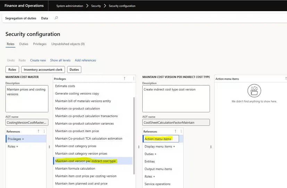Select Maintain item cost price per costing version
The width and height of the screenshot is (287, 188).
click(93, 176)
